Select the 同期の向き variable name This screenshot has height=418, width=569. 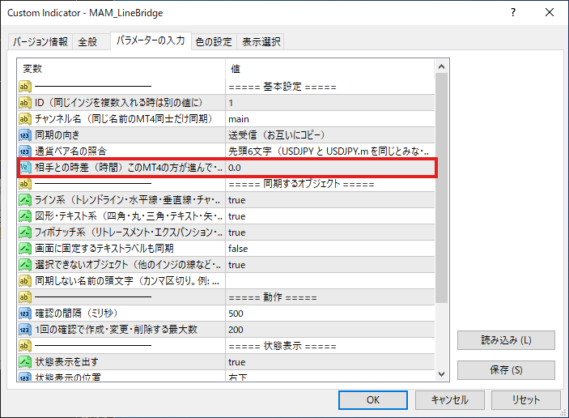57,135
